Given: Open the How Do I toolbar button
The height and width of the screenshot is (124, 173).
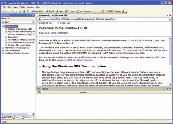Looking at the screenshot, I should click(x=37, y=11).
